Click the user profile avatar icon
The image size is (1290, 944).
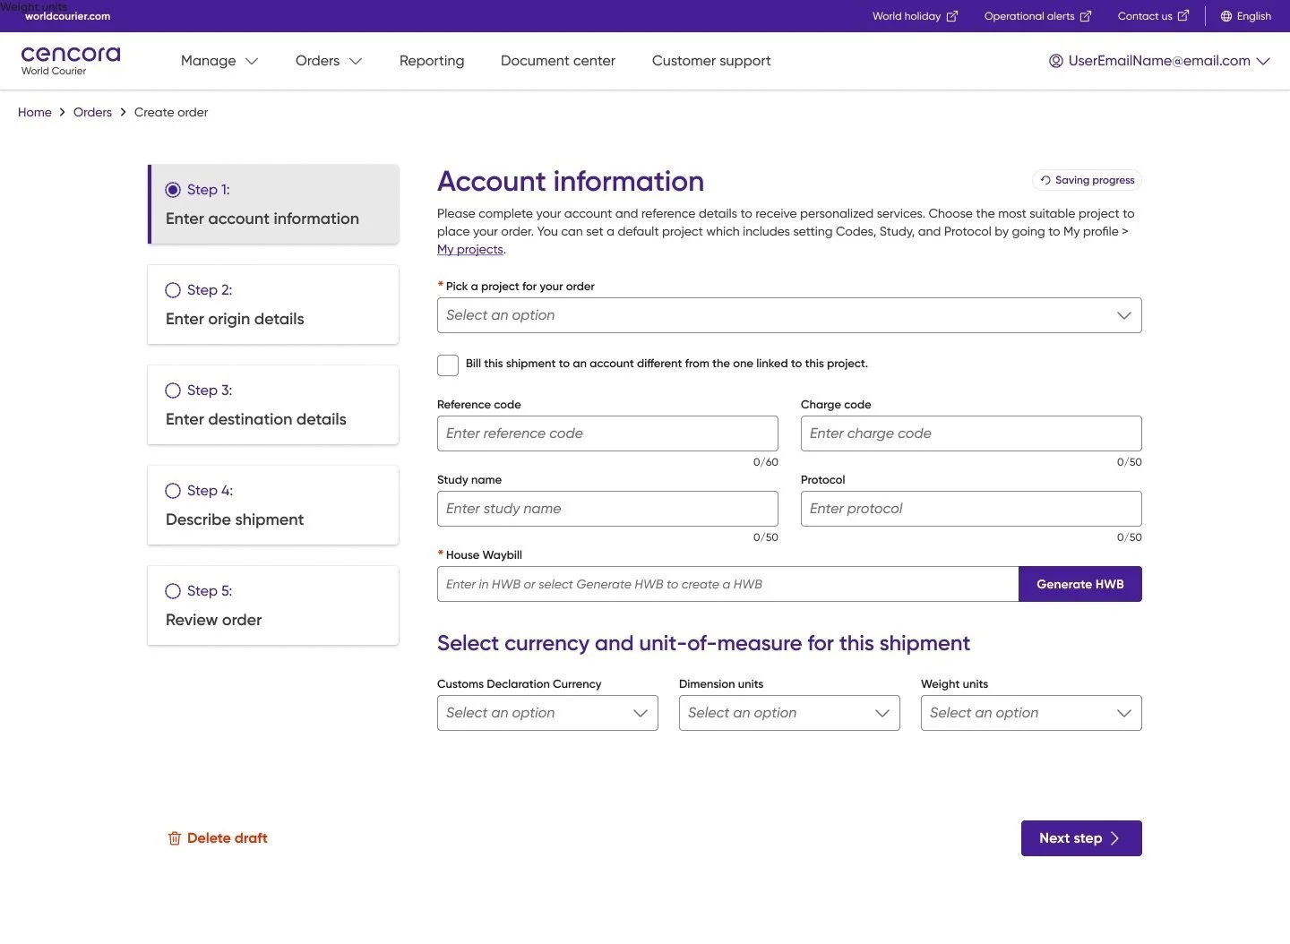pyautogui.click(x=1056, y=61)
